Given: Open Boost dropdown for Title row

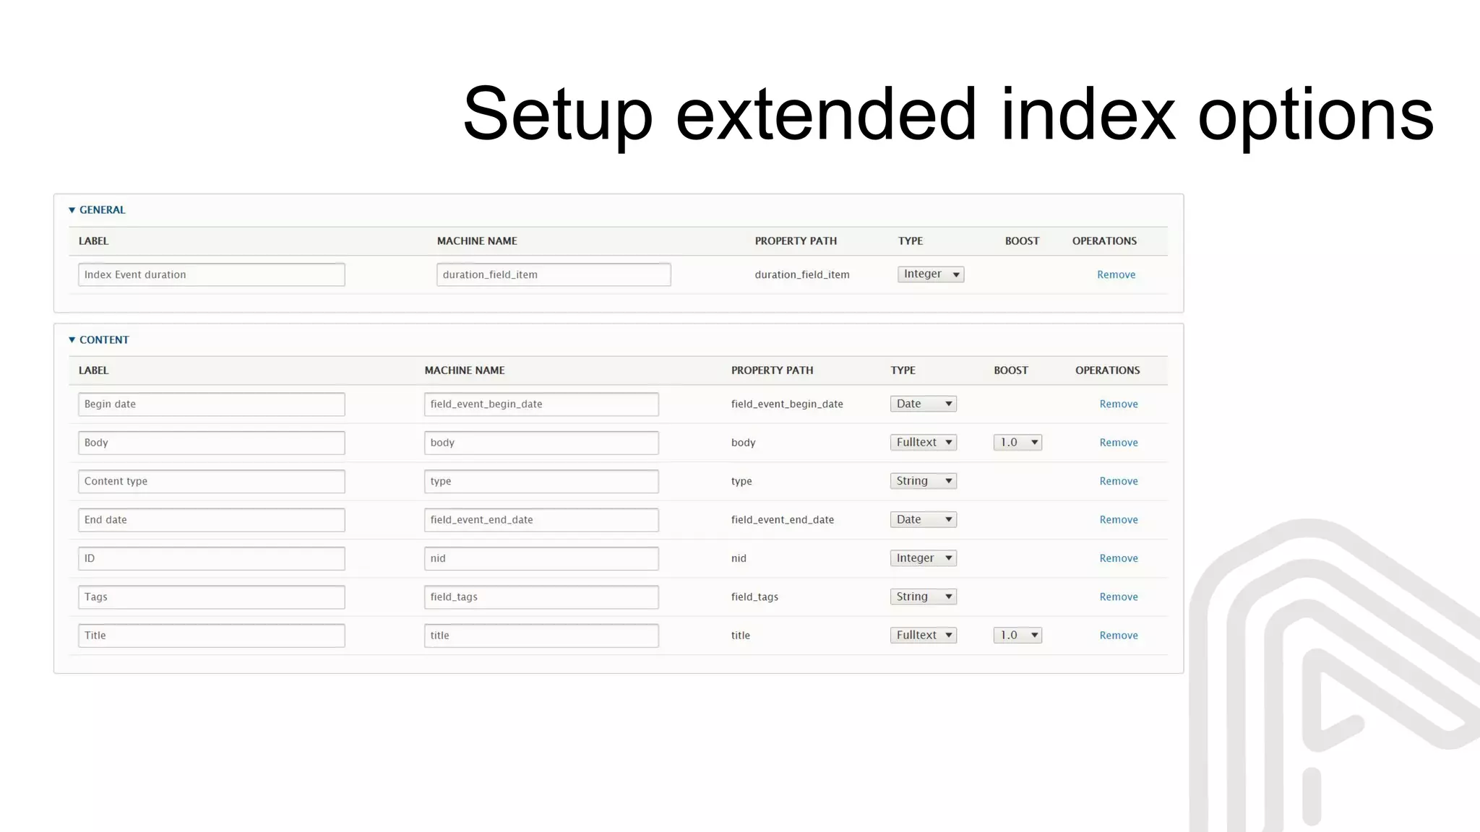Looking at the screenshot, I should (x=1017, y=635).
